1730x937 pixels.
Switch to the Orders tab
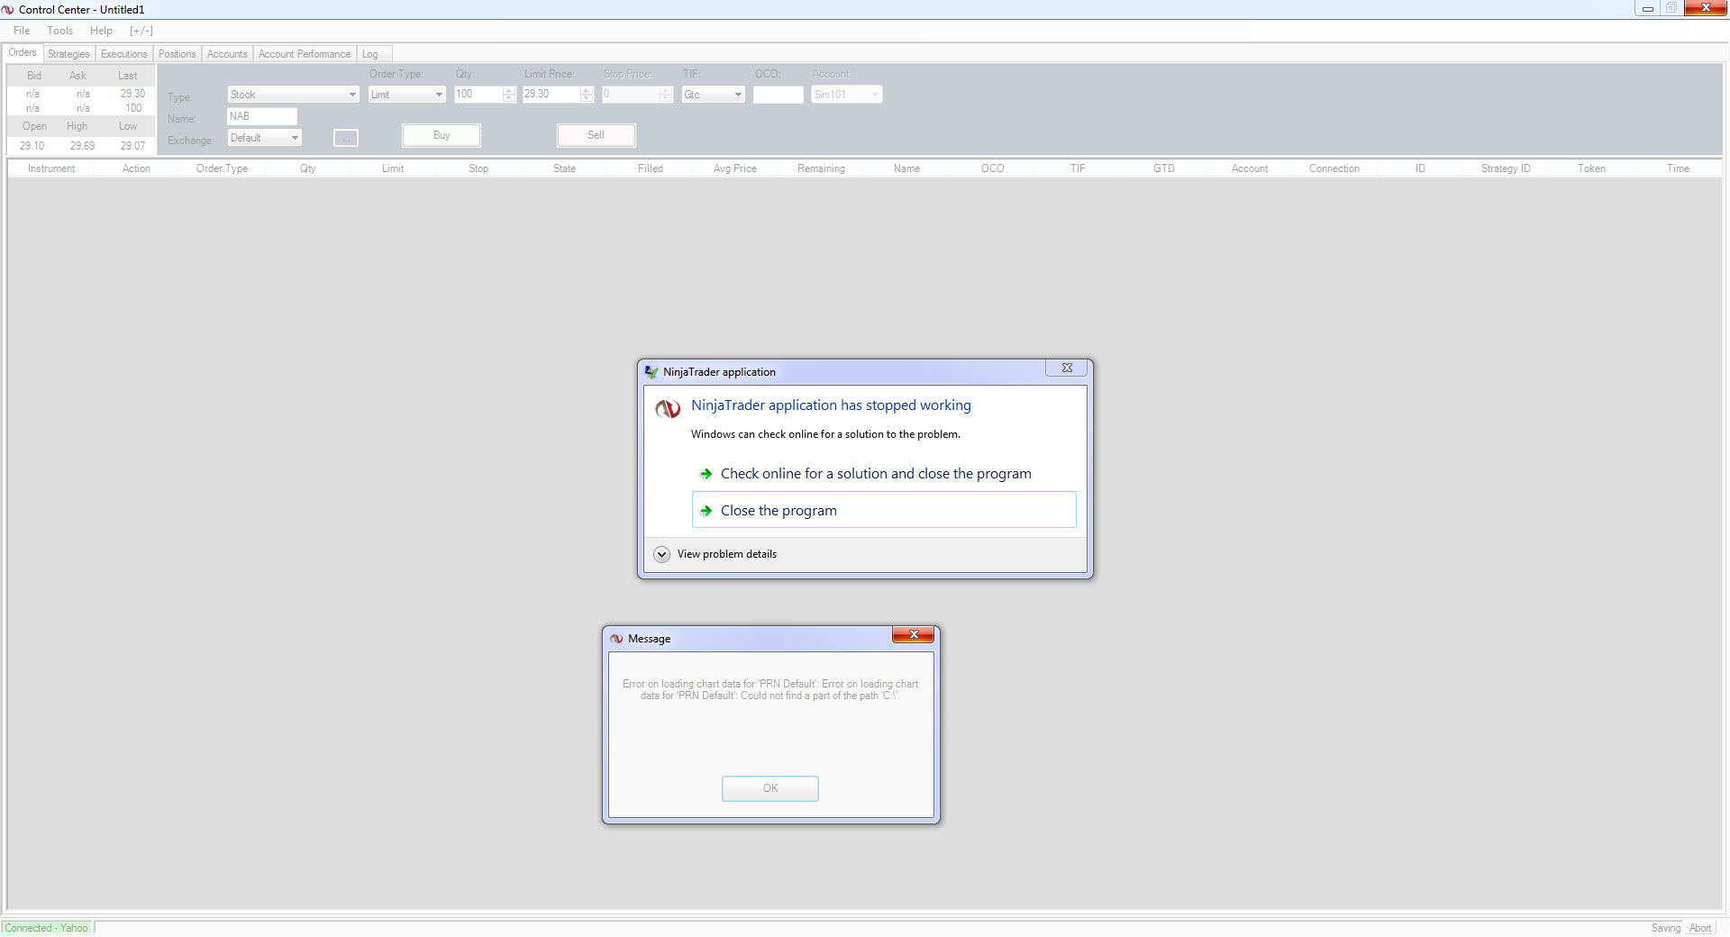click(23, 53)
